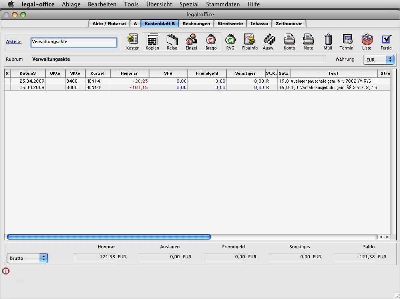
Task: Click the Honorar total -121,38 field
Action: tap(95, 257)
